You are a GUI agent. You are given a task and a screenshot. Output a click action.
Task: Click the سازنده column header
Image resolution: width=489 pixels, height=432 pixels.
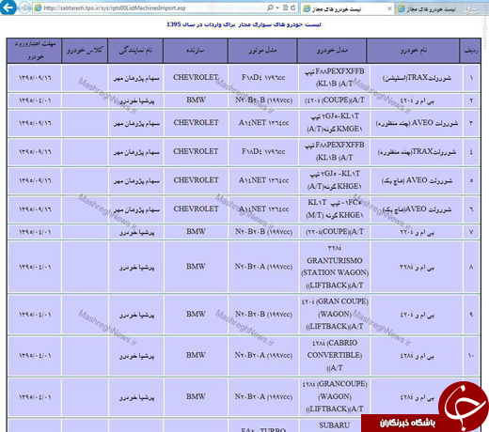(196, 51)
